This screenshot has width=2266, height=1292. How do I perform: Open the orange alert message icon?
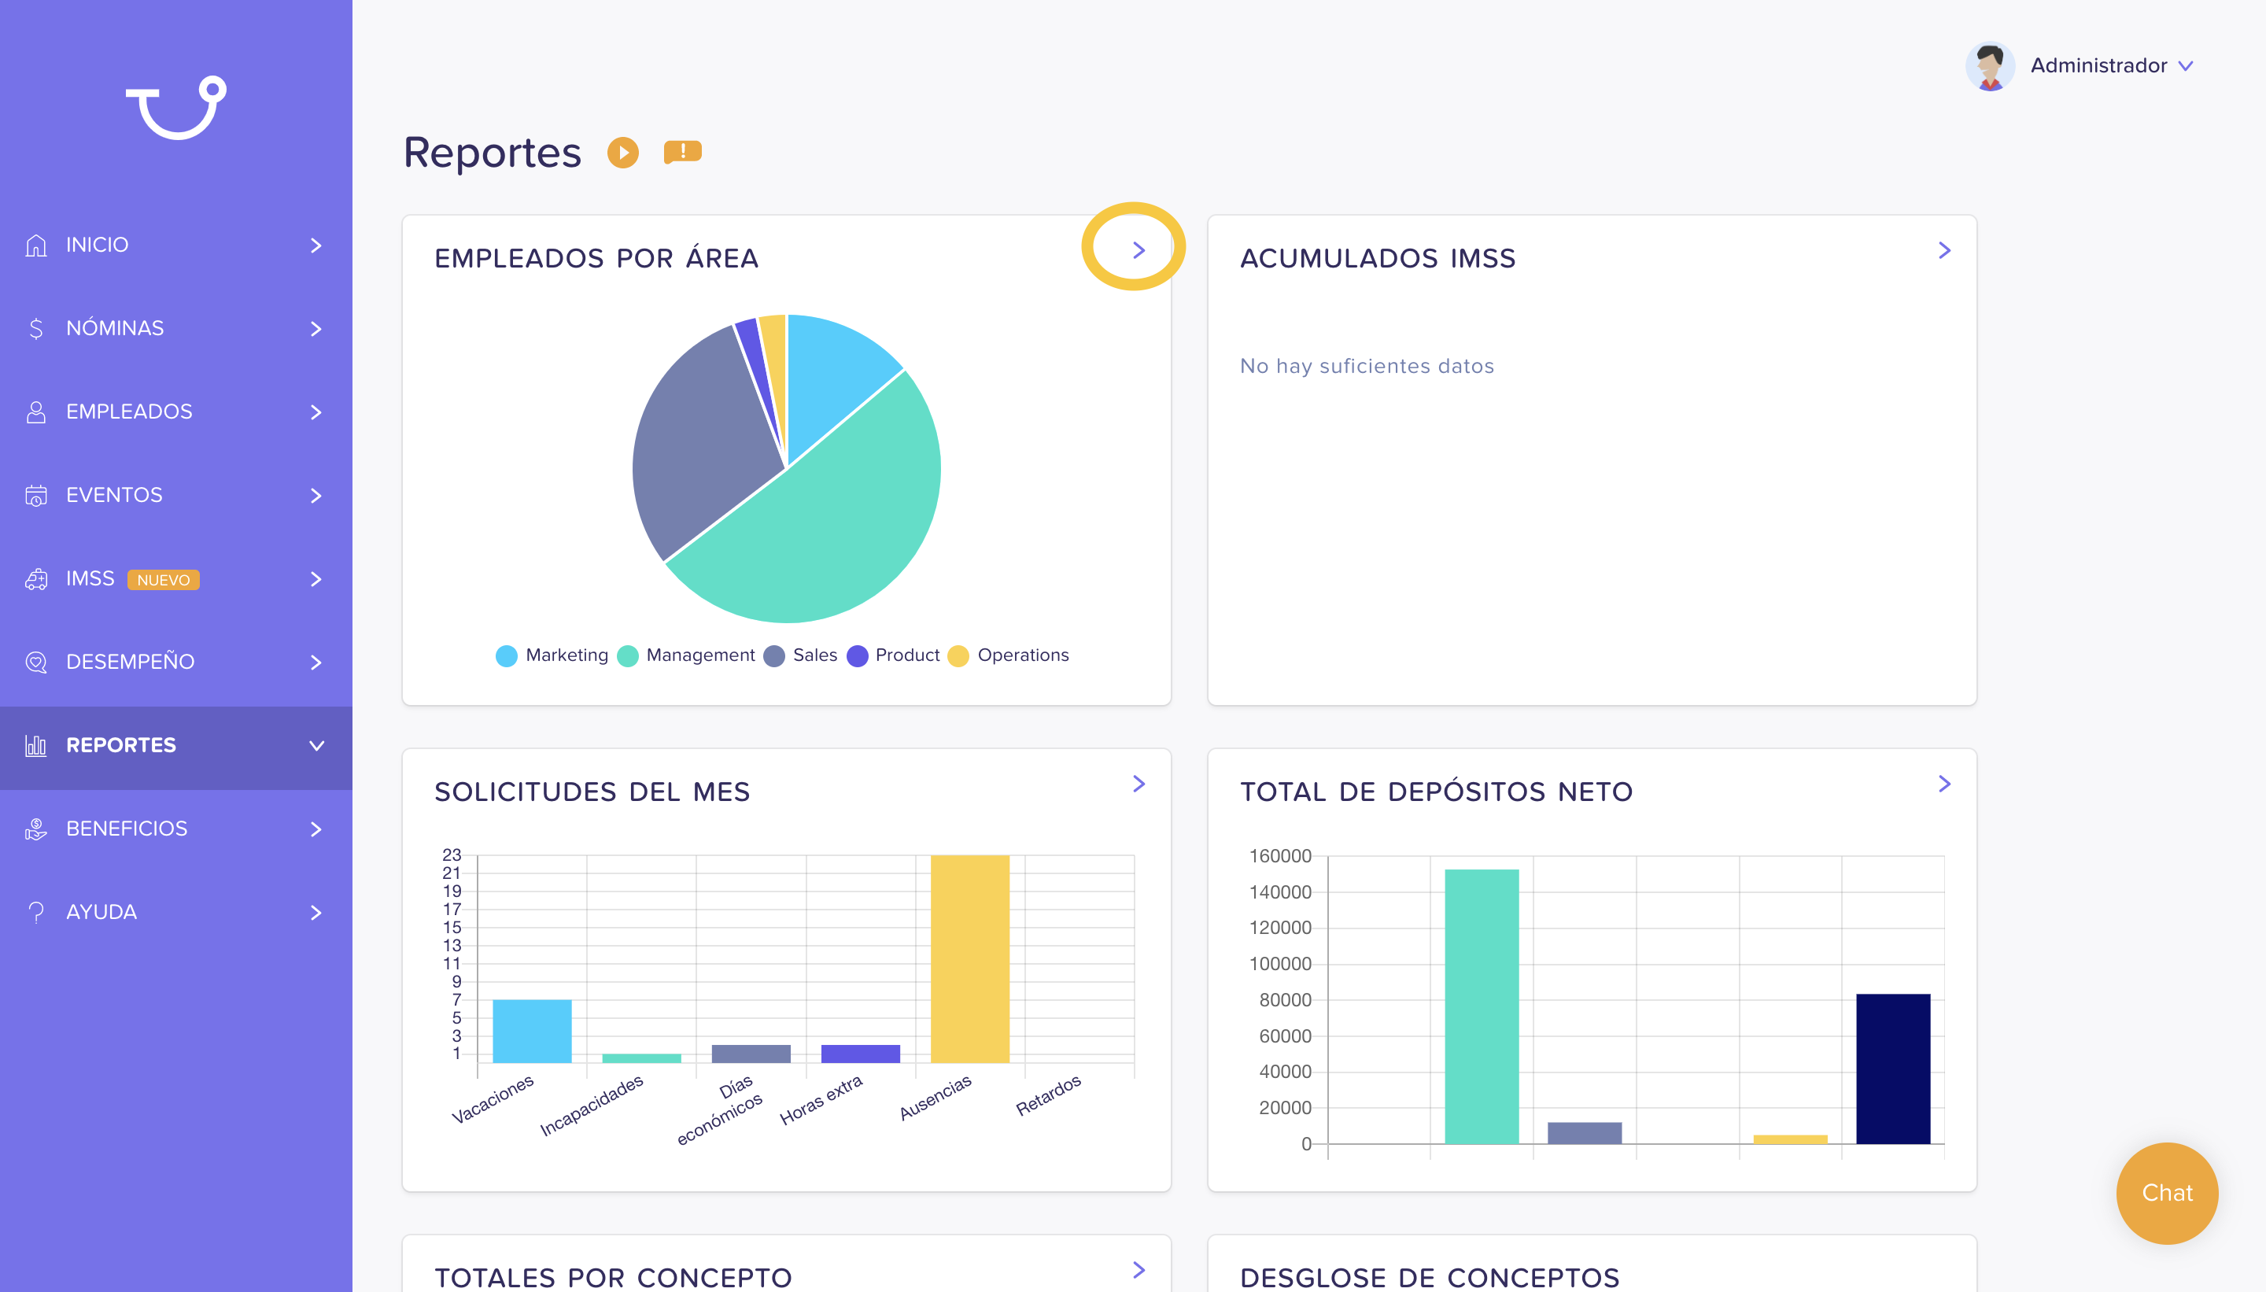pyautogui.click(x=682, y=153)
